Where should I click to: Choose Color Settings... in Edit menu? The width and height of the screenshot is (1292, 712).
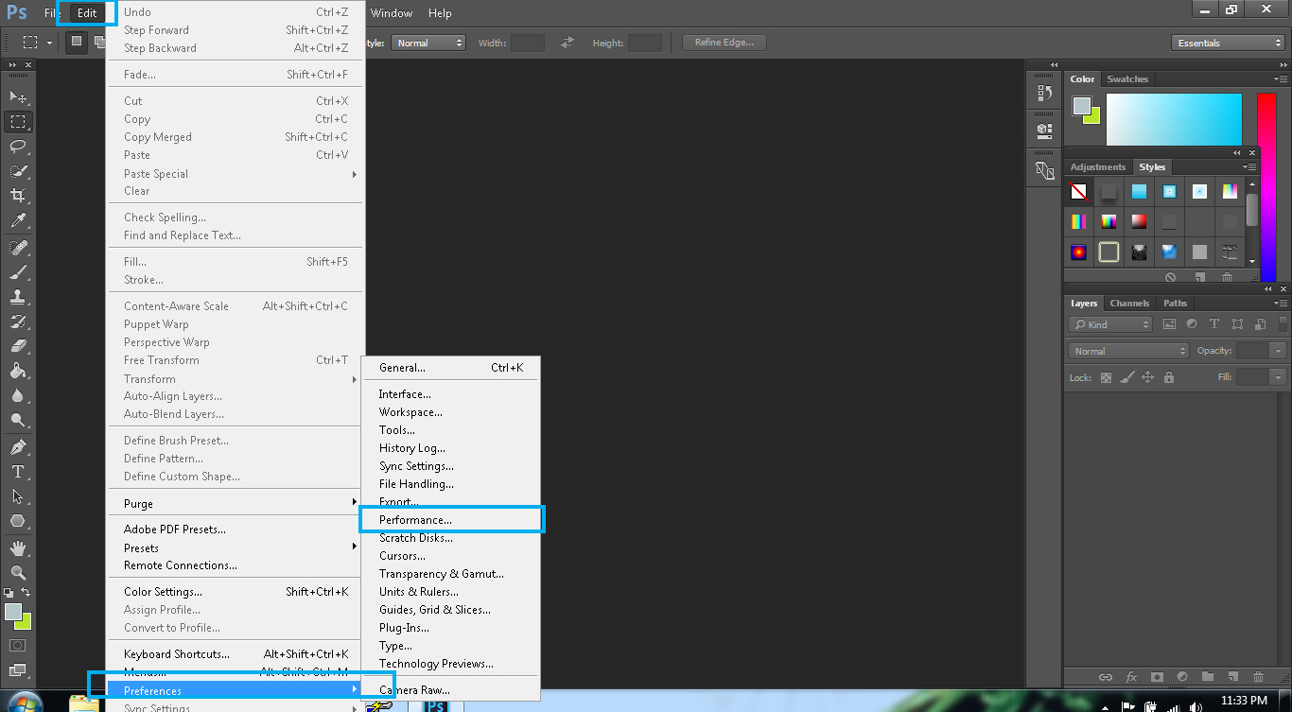(235, 592)
